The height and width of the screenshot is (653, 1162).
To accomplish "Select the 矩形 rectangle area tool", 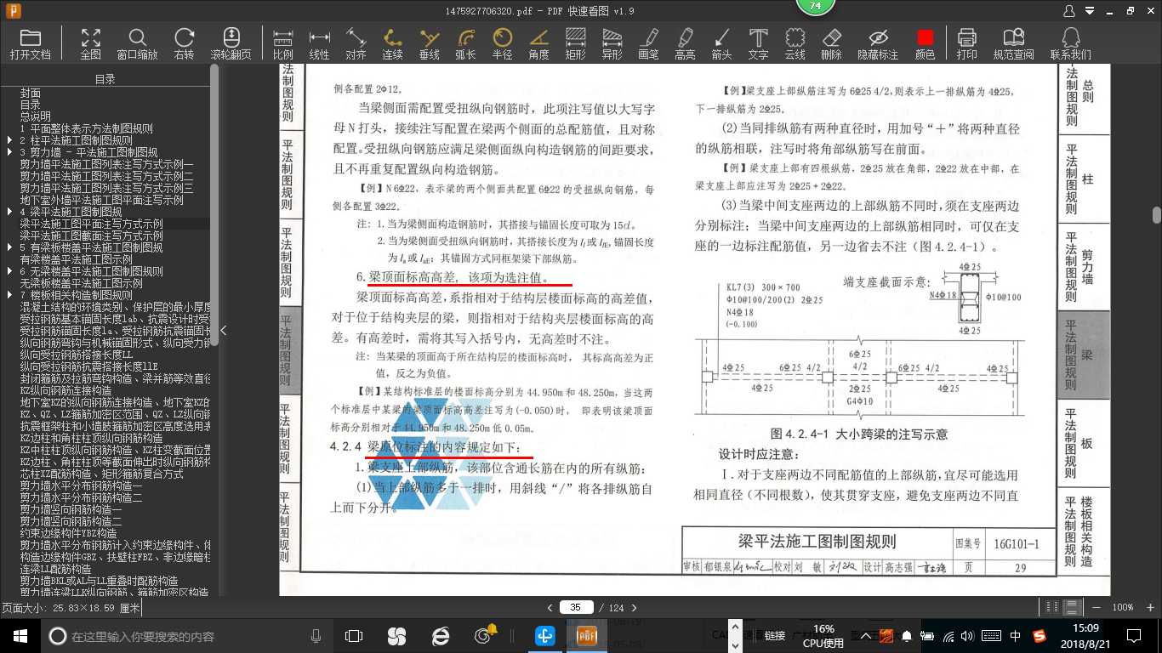I will click(x=575, y=43).
